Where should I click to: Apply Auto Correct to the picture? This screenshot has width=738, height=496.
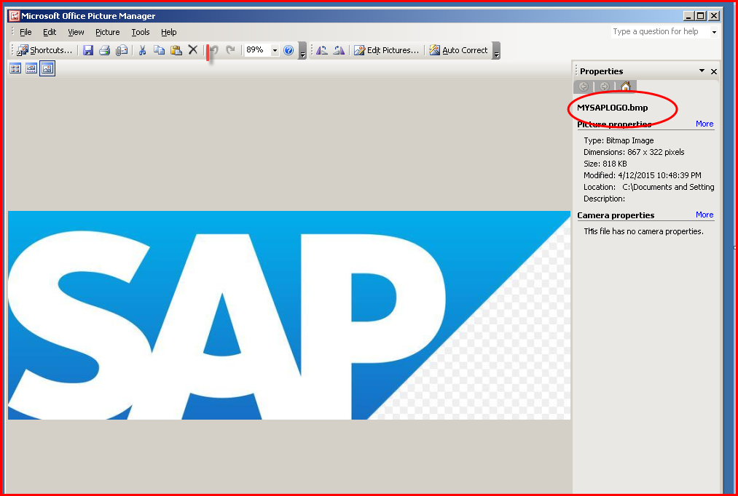(x=463, y=49)
